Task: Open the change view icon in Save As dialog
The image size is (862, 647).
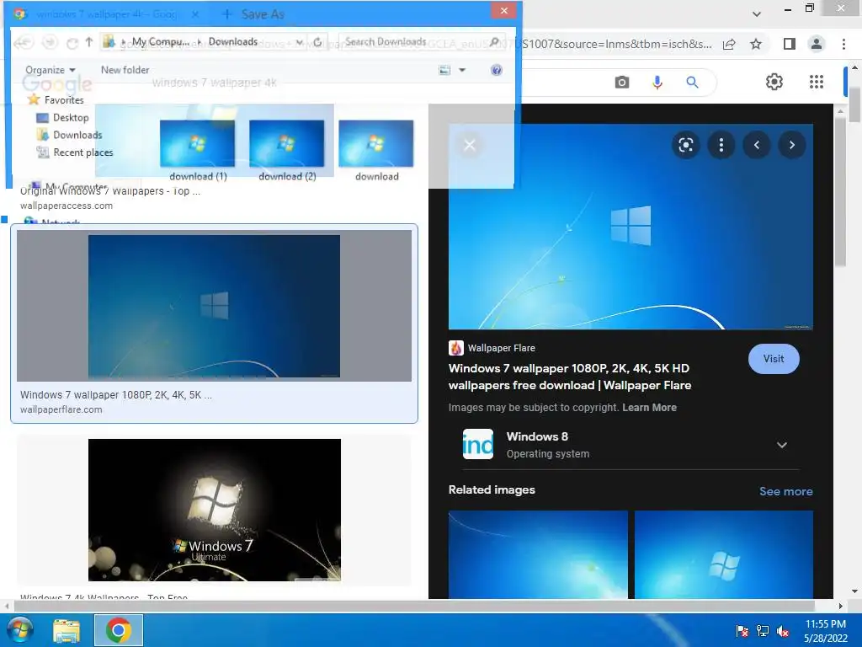Action: point(444,70)
